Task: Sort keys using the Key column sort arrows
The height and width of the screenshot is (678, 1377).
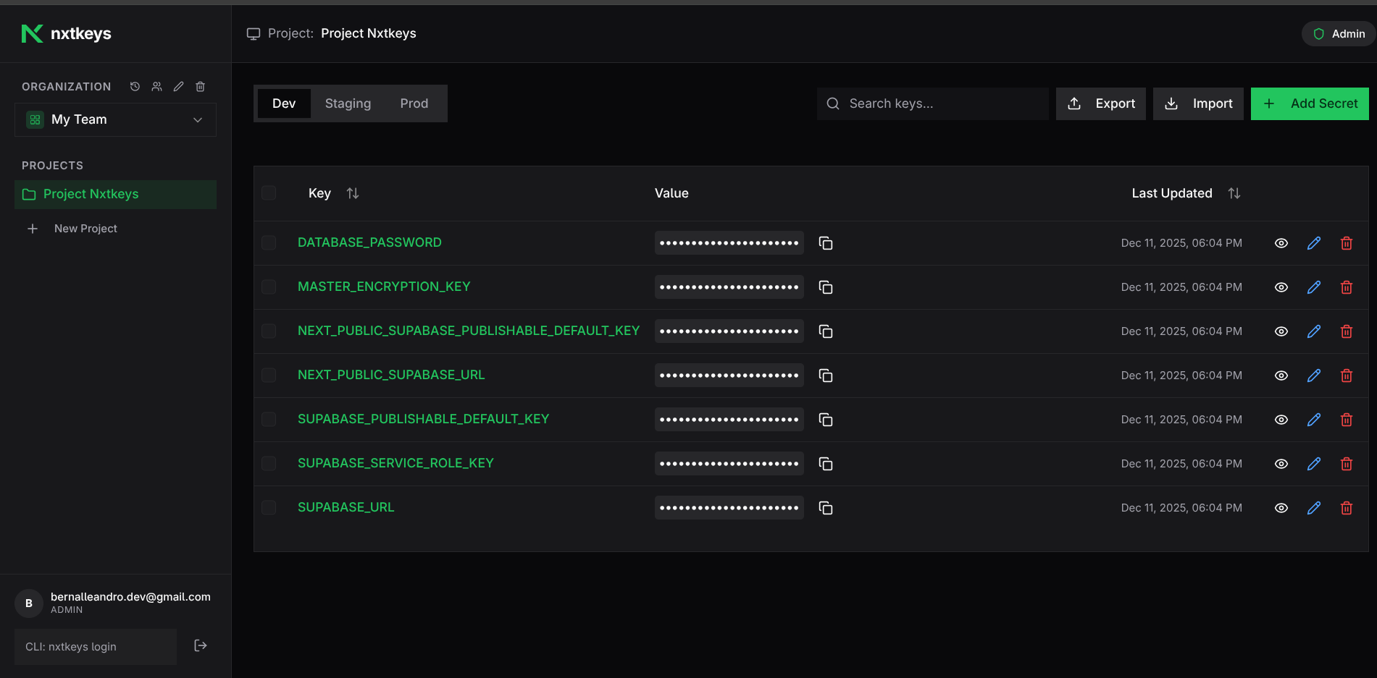Action: (353, 193)
